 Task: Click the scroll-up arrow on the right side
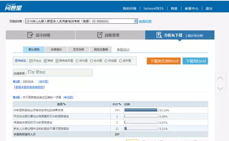(220, 78)
